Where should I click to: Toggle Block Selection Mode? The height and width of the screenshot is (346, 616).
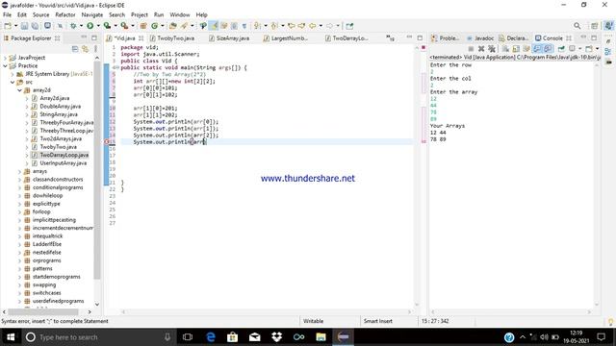(234, 26)
